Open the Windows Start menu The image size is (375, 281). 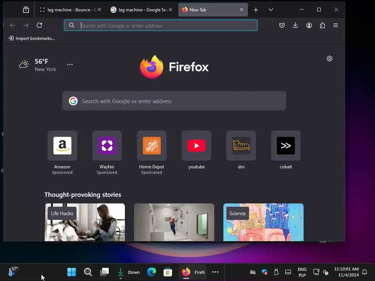point(71,272)
